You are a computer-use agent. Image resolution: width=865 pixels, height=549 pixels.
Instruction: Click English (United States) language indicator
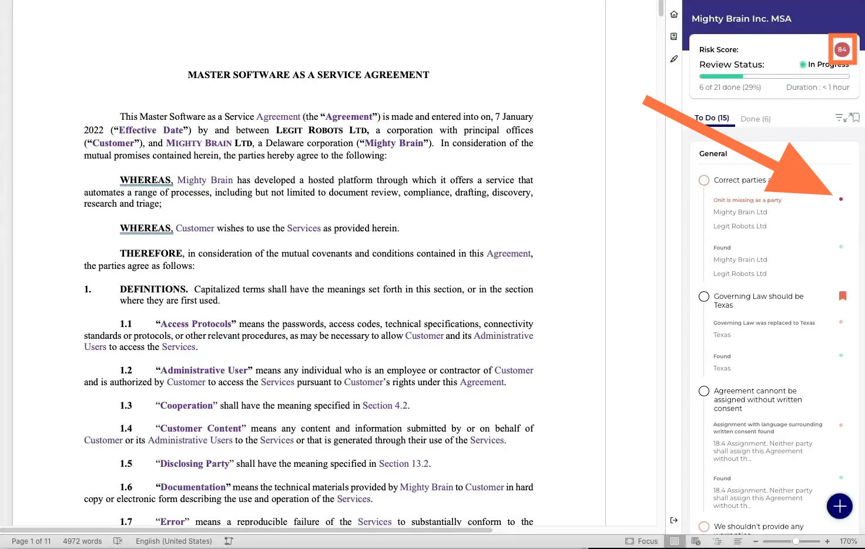coord(174,541)
